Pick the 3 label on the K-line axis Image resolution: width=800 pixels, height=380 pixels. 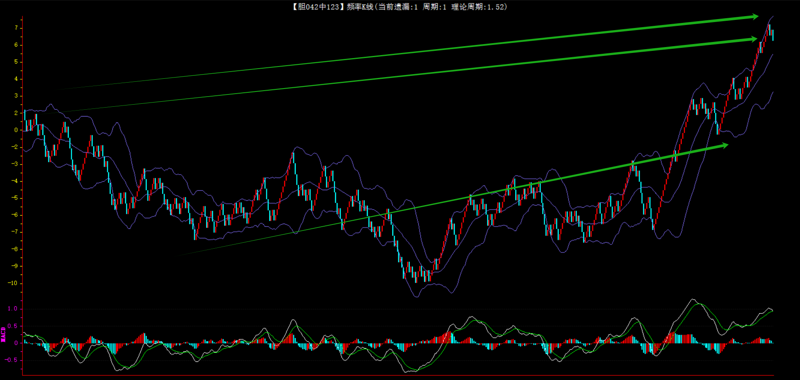click(x=16, y=96)
